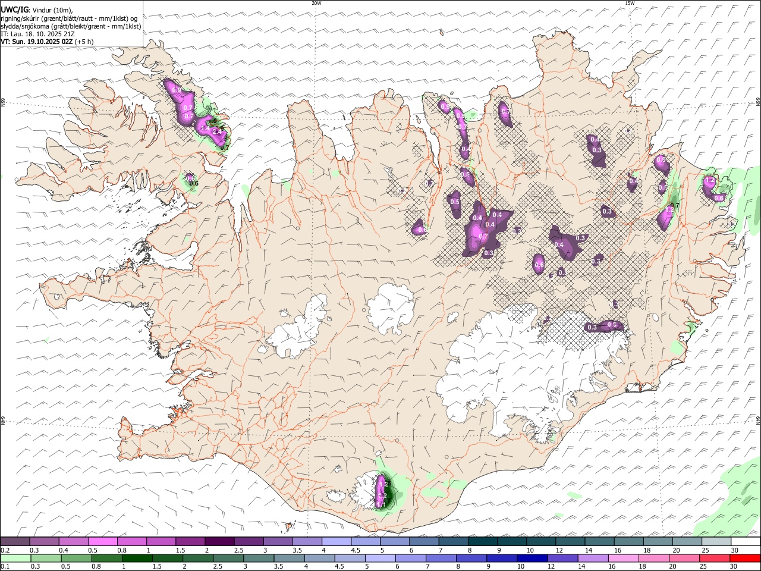Pick upper legend dark teal swatch at 8
Image resolution: width=761 pixels, height=571 pixels.
[482, 541]
